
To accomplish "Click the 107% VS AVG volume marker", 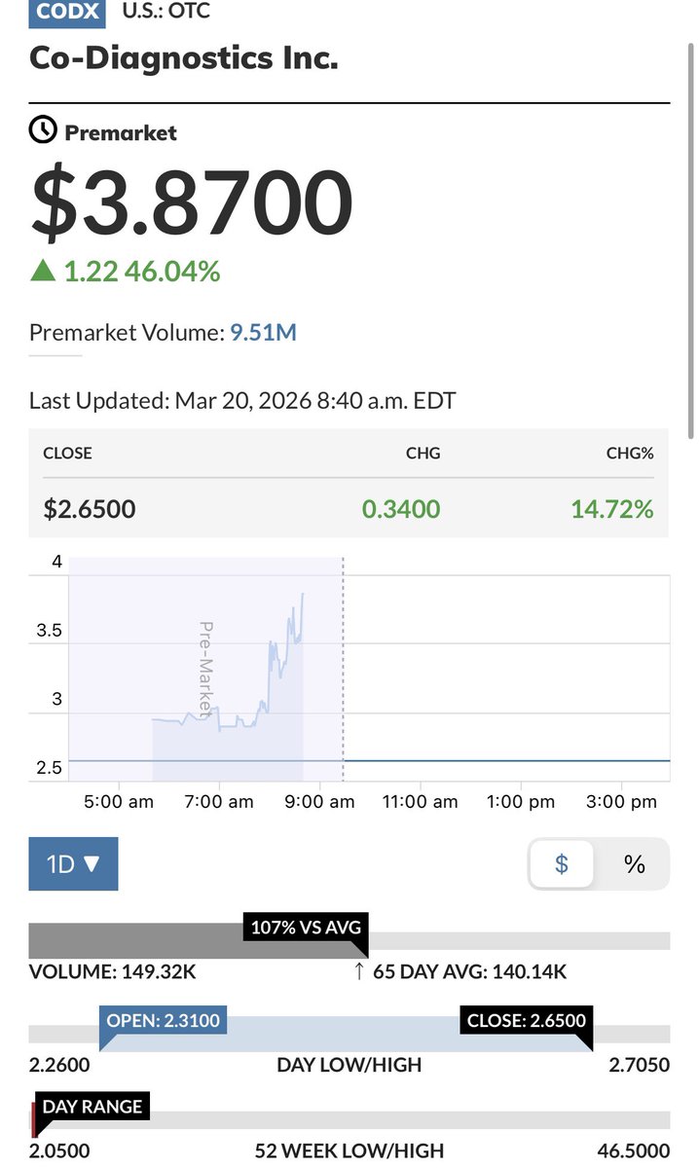I will [x=306, y=928].
